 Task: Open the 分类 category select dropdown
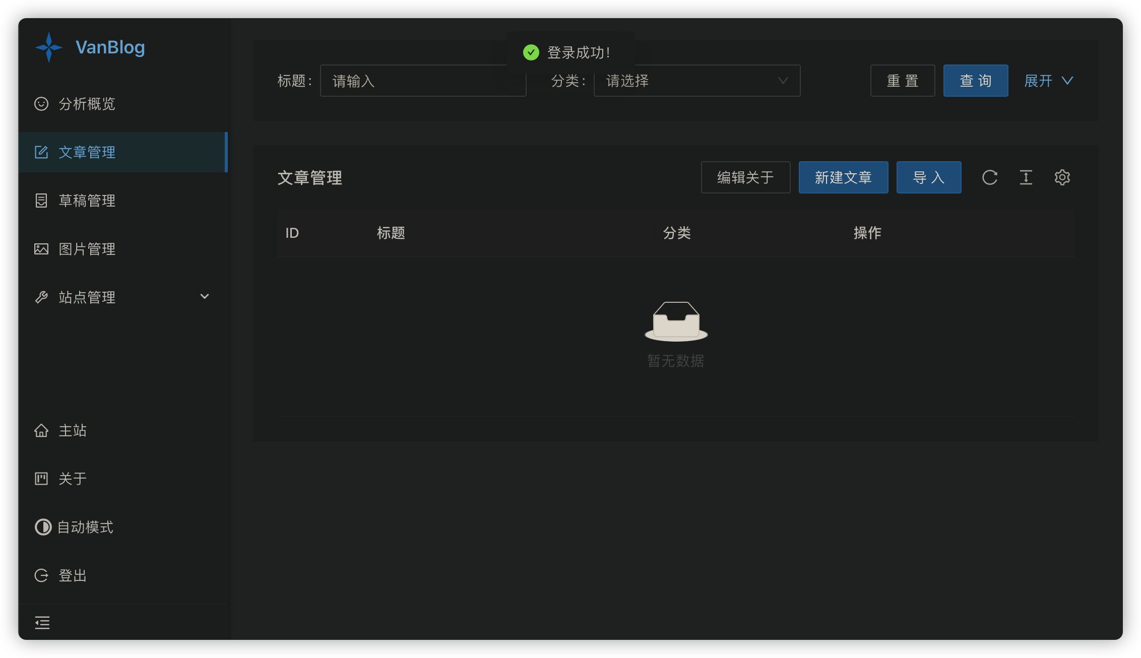[696, 81]
